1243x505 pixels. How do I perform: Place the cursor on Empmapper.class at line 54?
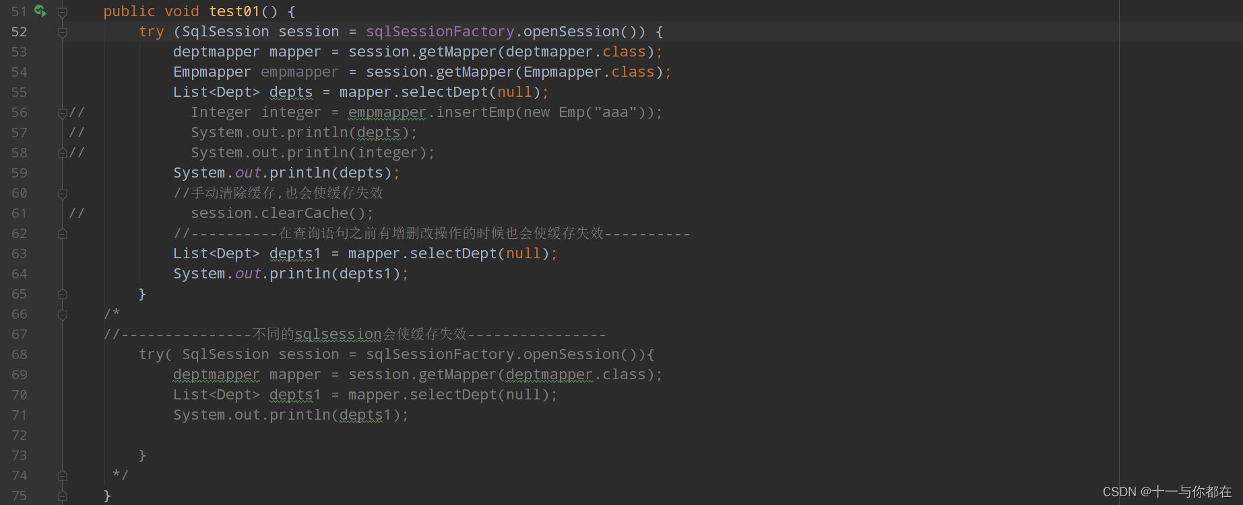tap(589, 72)
